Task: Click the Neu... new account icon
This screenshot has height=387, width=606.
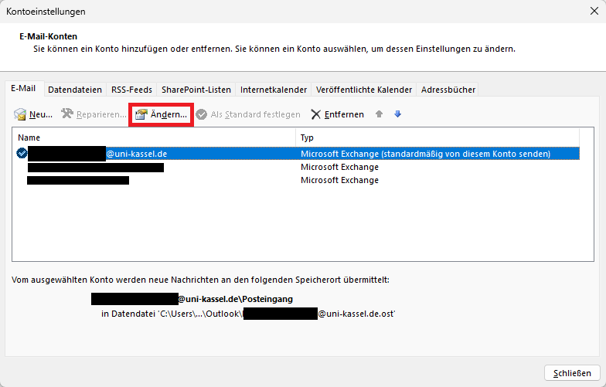Action: click(20, 114)
